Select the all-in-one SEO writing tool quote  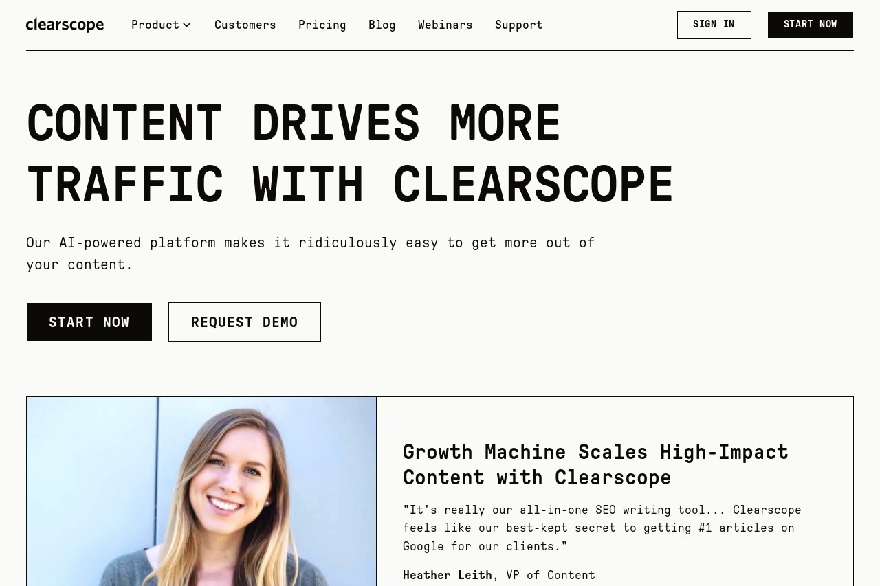(602, 528)
